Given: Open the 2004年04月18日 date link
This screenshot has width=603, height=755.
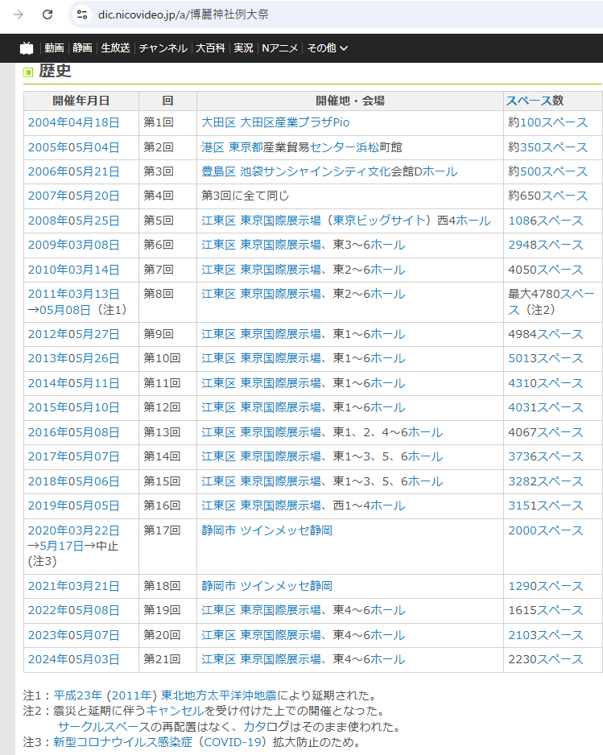Looking at the screenshot, I should point(73,122).
